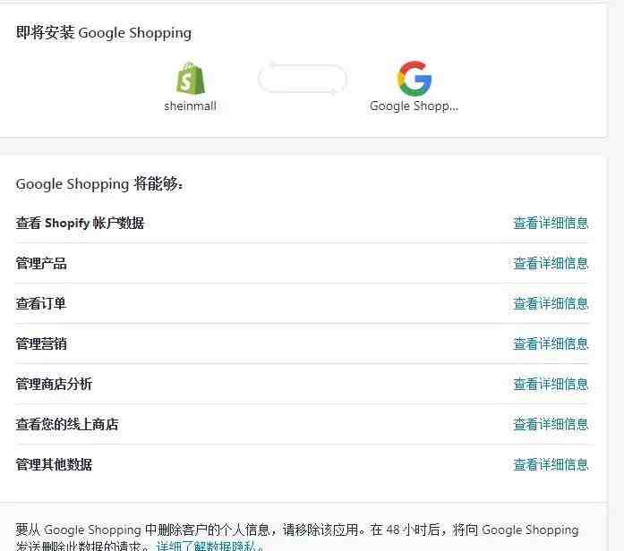
Task: Open 查看详细信息 for 管理商店分析
Action: pyautogui.click(x=551, y=384)
